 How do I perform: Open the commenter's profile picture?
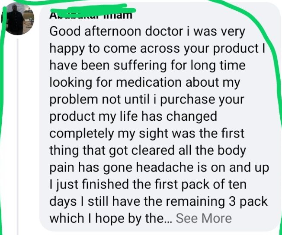18,19
